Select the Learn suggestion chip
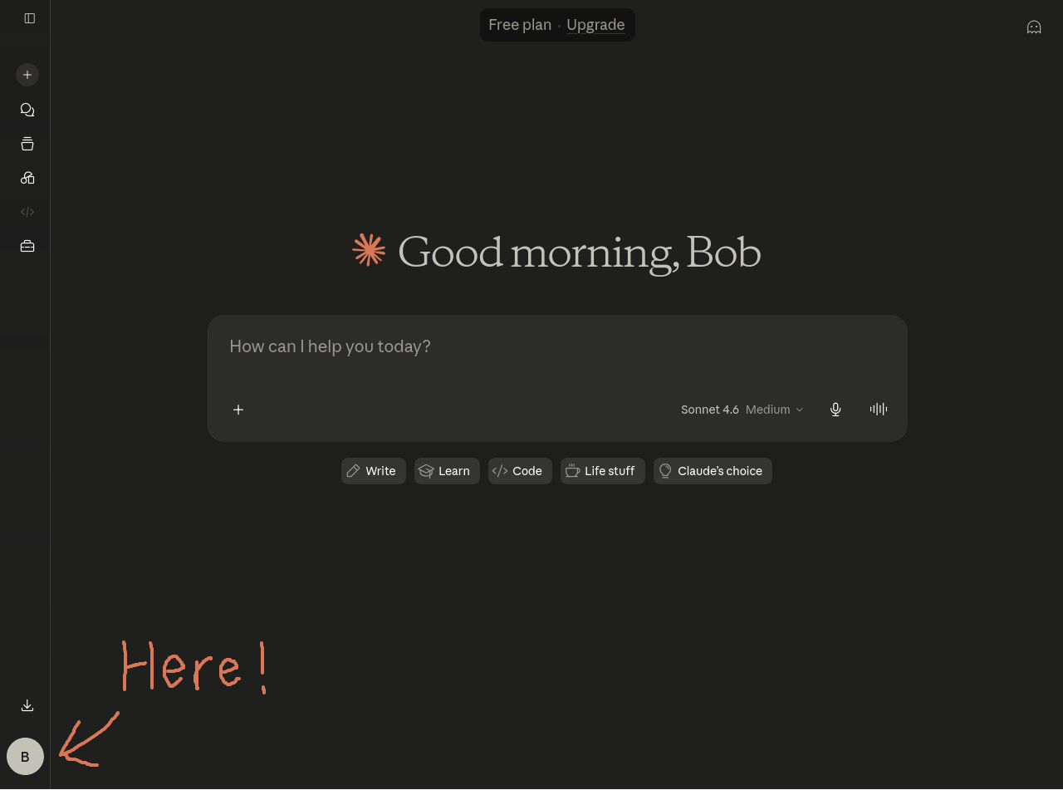Screen dimensions: 1063x790 pyautogui.click(x=447, y=471)
